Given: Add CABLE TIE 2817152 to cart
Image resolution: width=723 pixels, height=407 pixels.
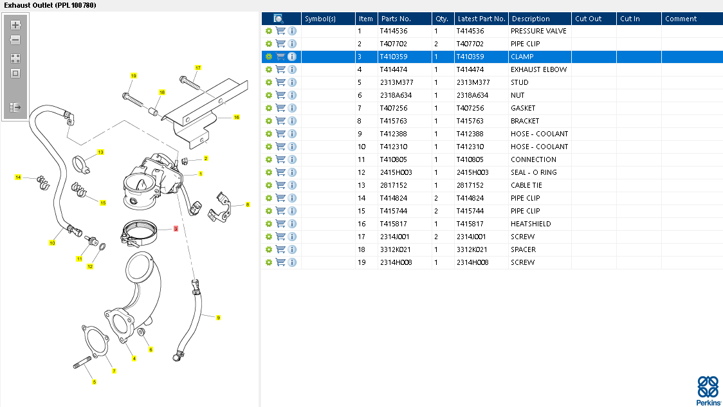Looking at the screenshot, I should (280, 185).
